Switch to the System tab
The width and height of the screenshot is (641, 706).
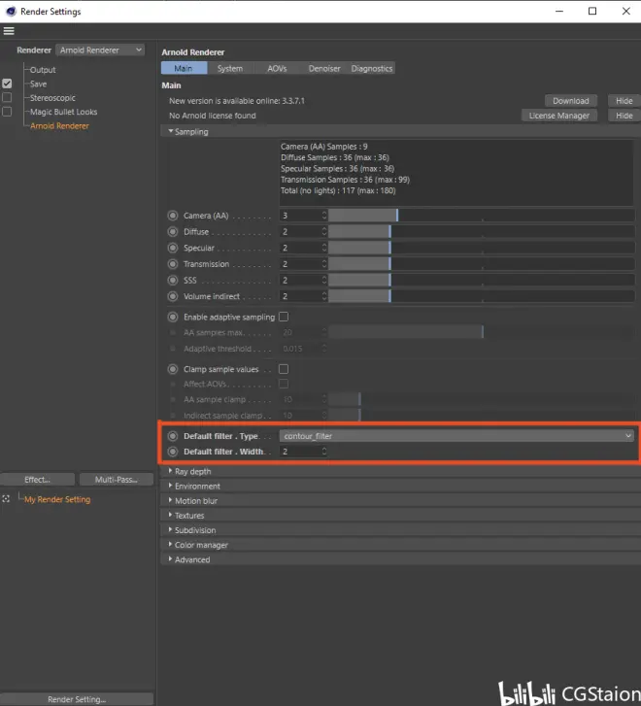230,68
